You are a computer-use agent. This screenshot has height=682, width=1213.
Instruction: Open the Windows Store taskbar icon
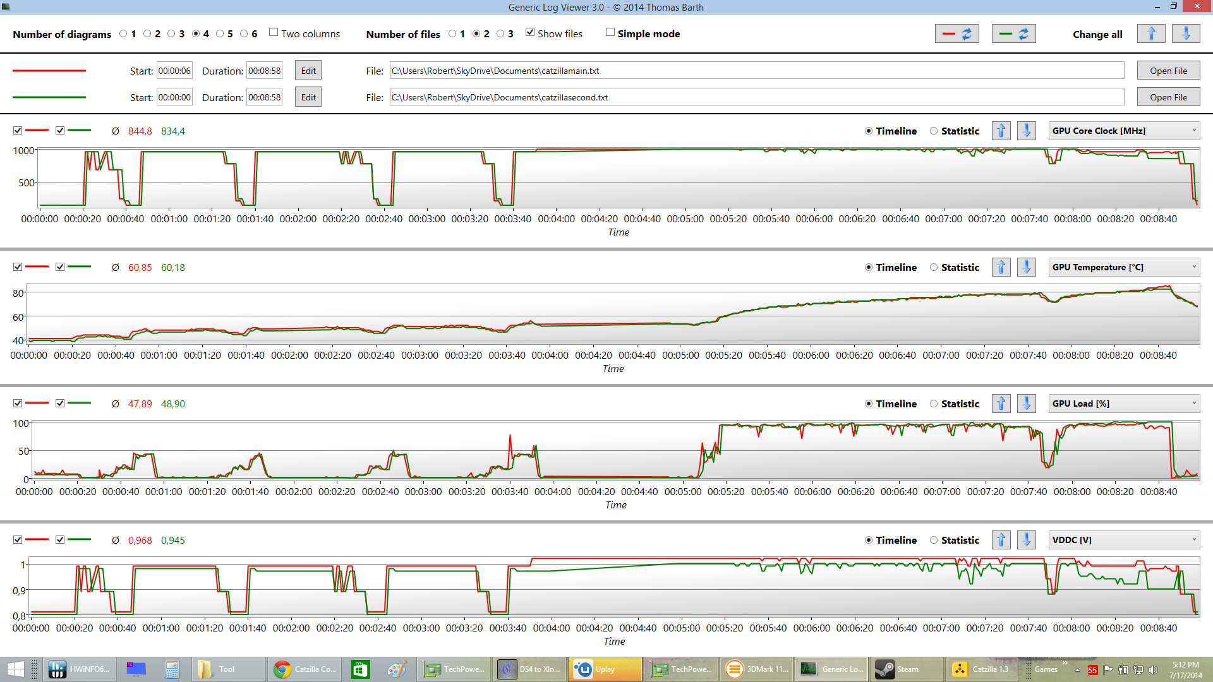[x=360, y=669]
